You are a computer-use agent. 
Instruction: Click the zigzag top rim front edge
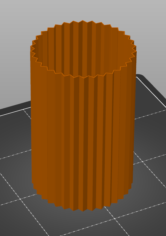pyautogui.click(x=84, y=77)
